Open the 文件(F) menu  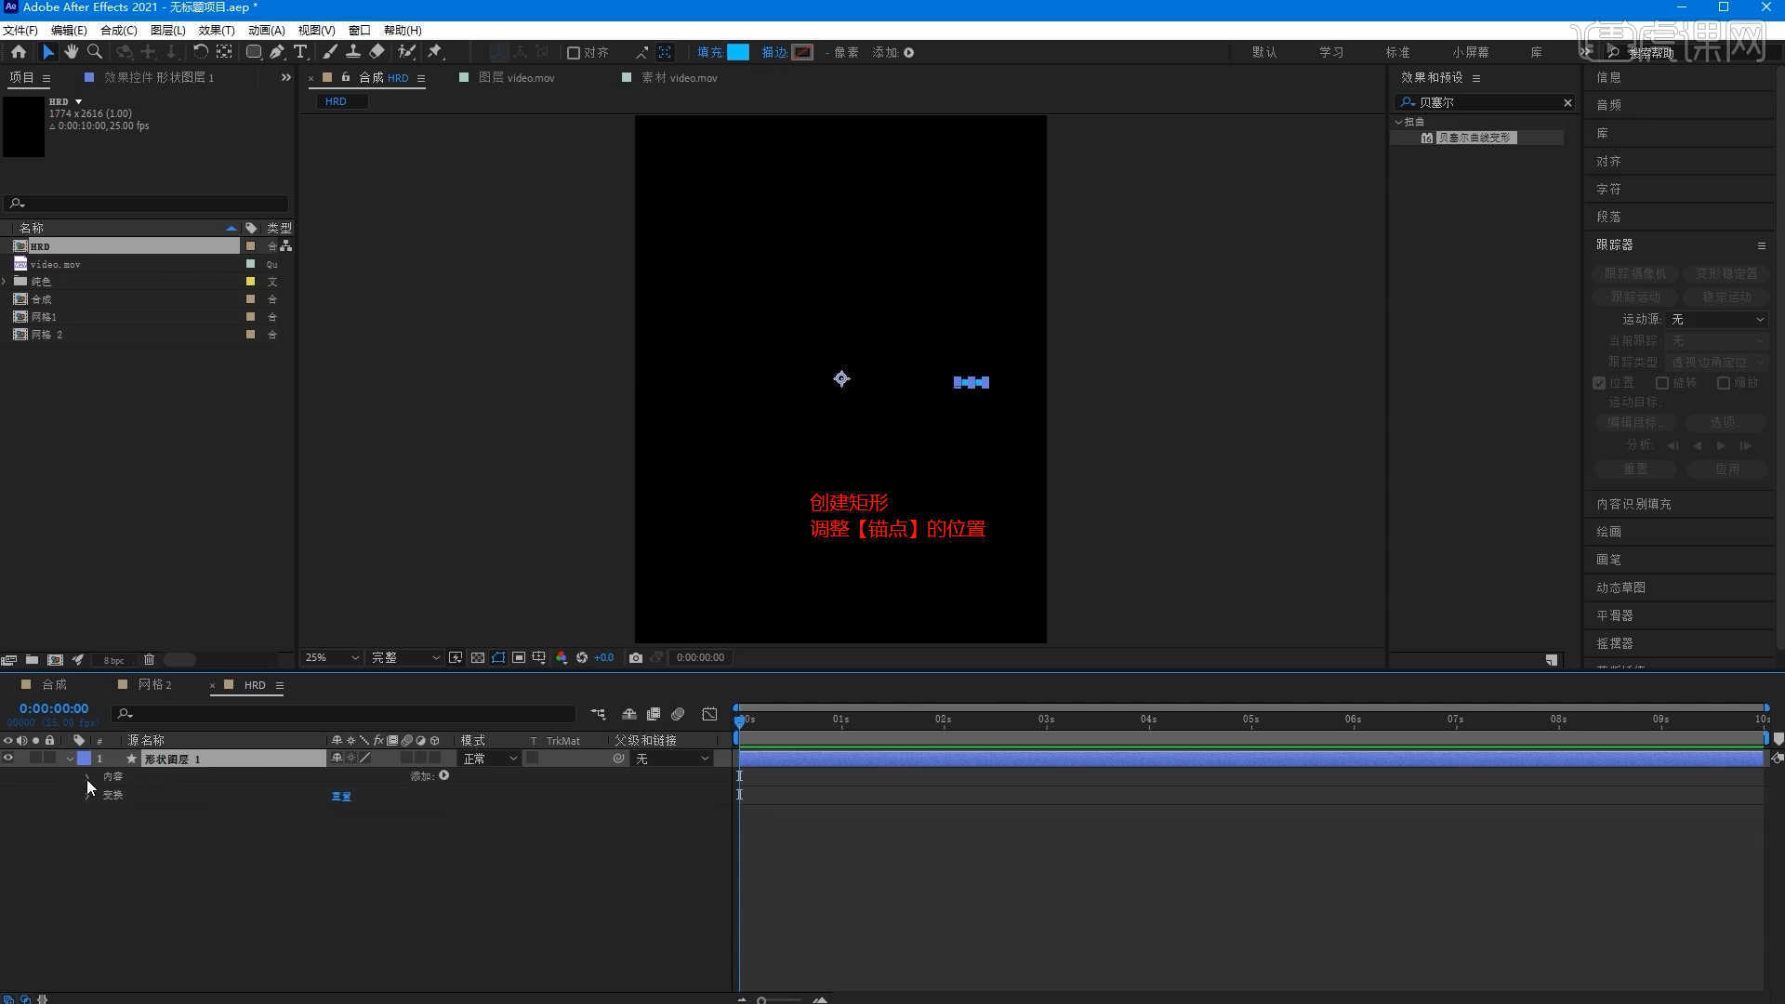[x=20, y=30]
